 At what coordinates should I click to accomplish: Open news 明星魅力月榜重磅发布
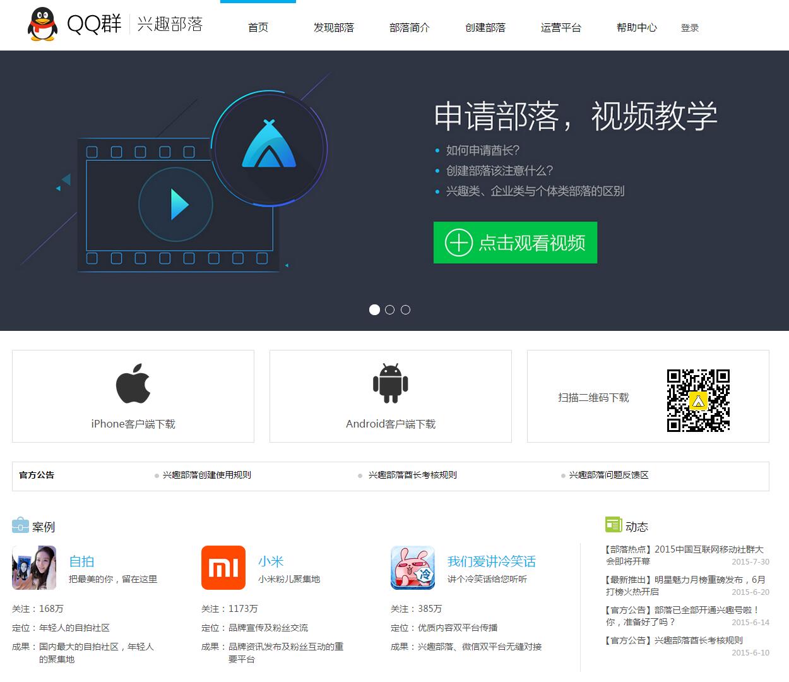[x=685, y=585]
